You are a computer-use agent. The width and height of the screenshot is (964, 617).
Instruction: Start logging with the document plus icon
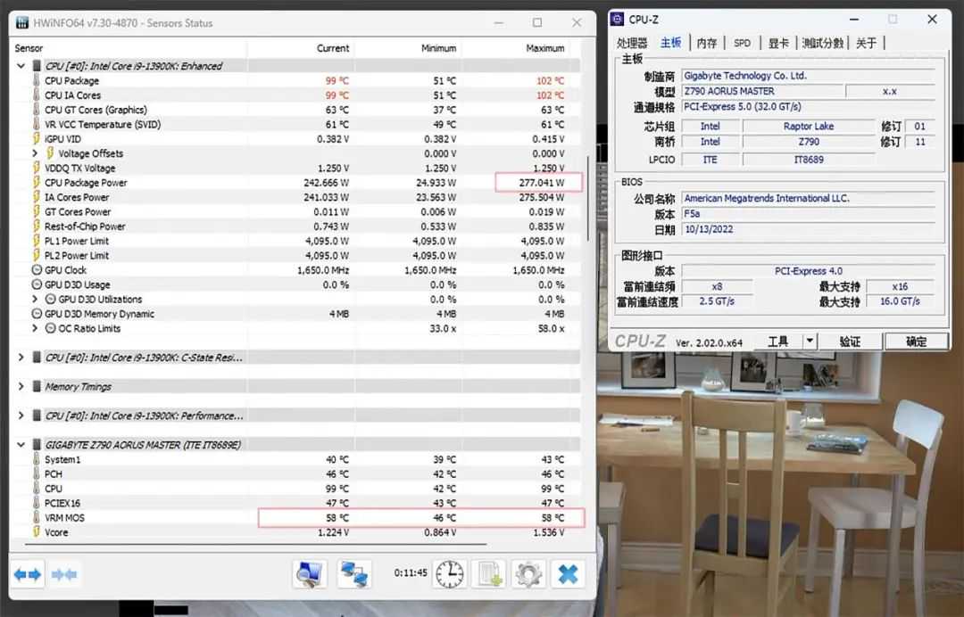pos(491,574)
